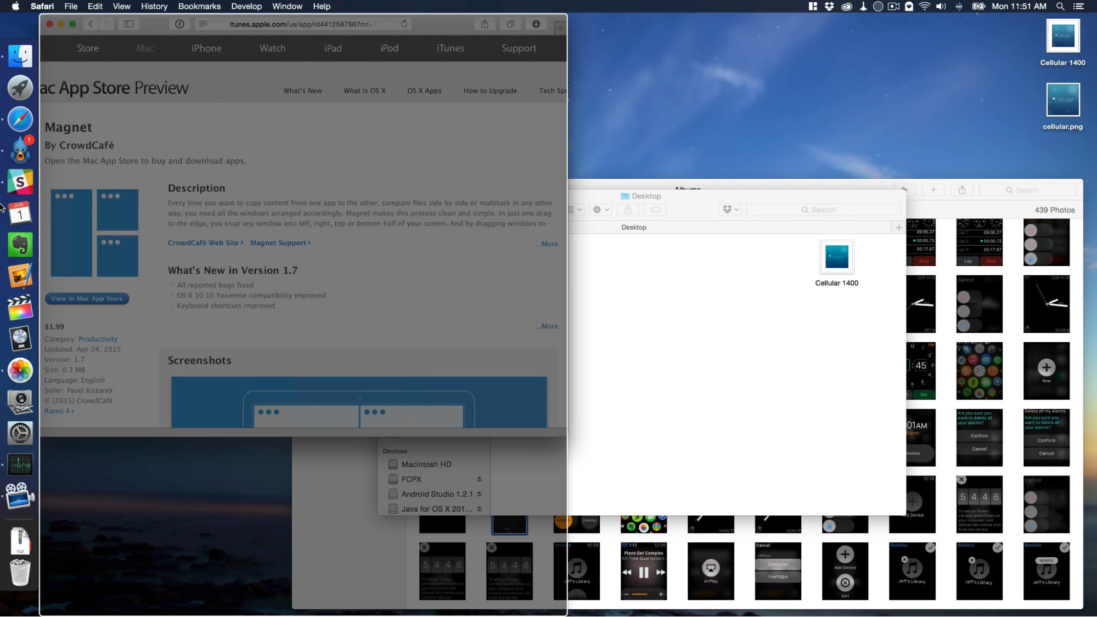Click OS X Apps link
Image resolution: width=1097 pixels, height=617 pixels.
click(424, 90)
